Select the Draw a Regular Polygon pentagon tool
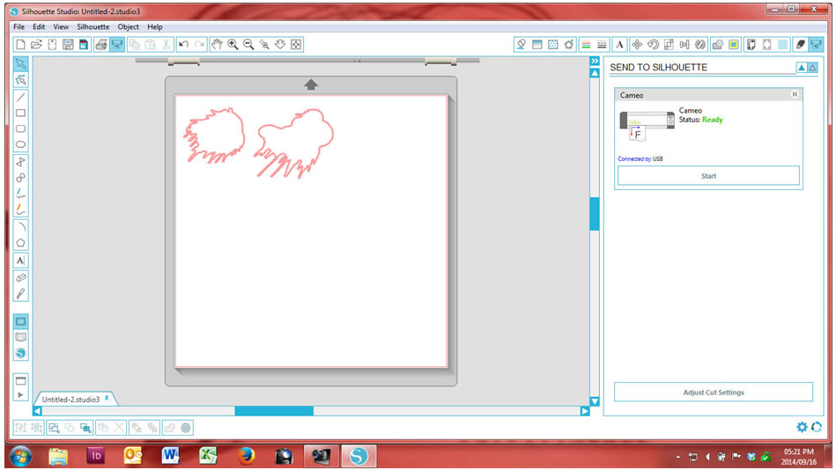836x470 pixels. pos(21,243)
